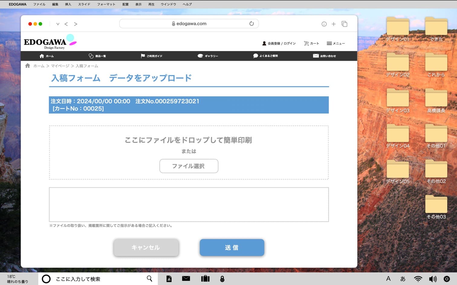The height and width of the screenshot is (285, 457).
Task: Open the product list (商品一覧) nav icon
Action: pyautogui.click(x=91, y=56)
